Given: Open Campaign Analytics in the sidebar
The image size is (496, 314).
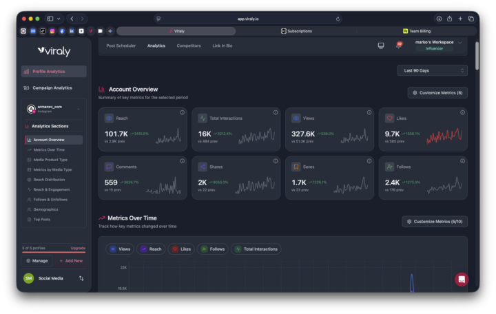Looking at the screenshot, I should coord(54,88).
